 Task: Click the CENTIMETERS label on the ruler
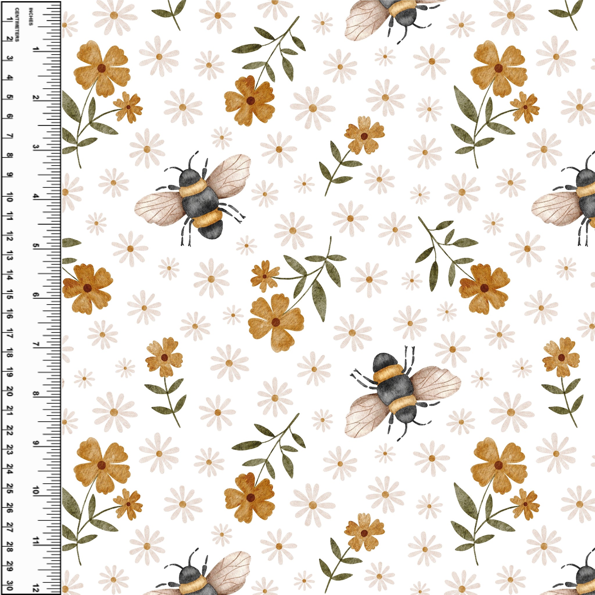pos(17,25)
